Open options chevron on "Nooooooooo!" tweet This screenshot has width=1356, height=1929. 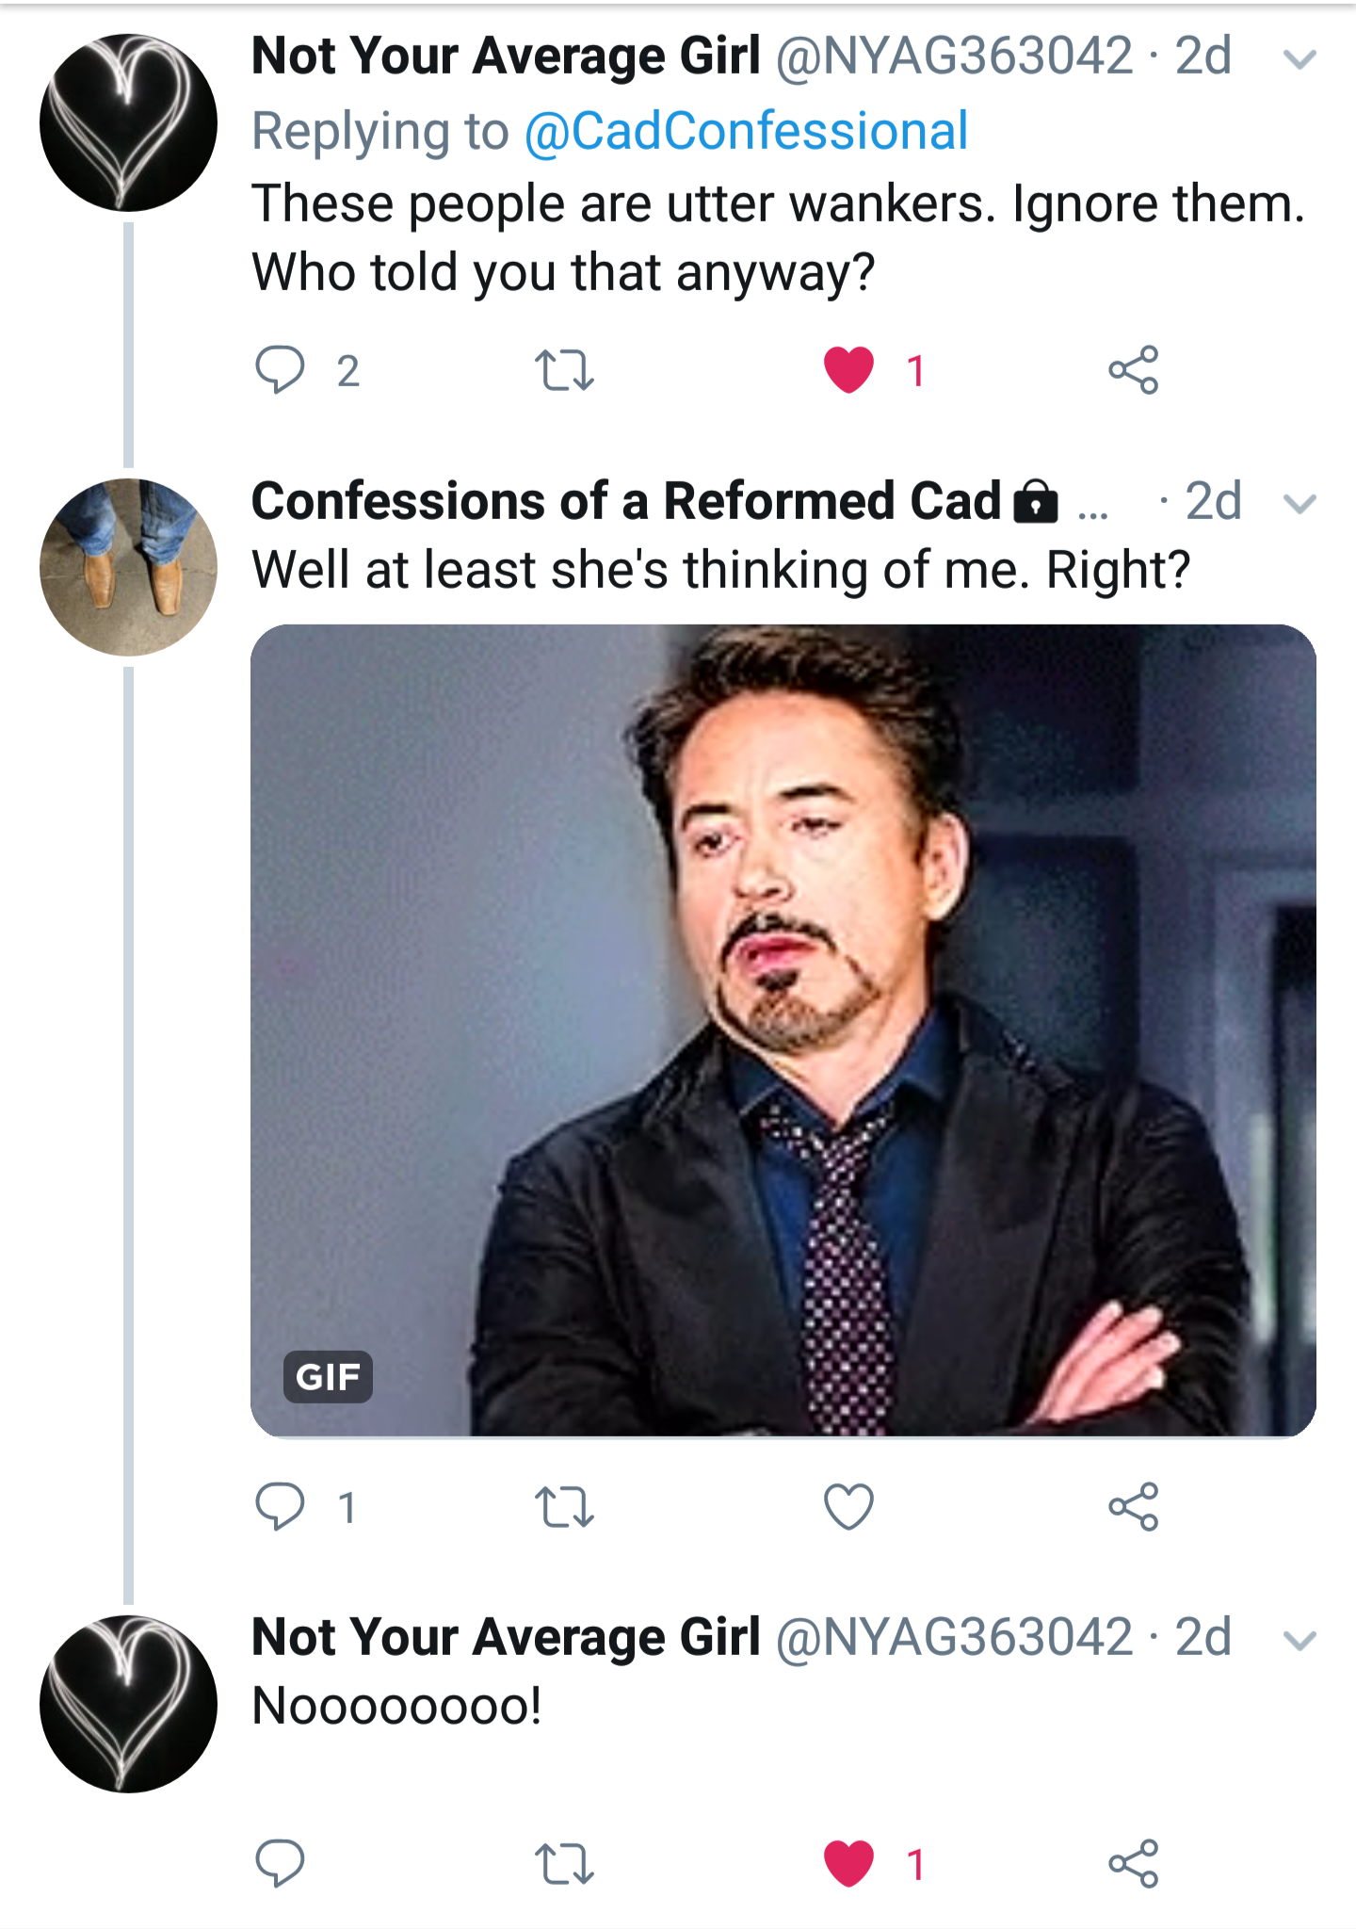pos(1299,1641)
